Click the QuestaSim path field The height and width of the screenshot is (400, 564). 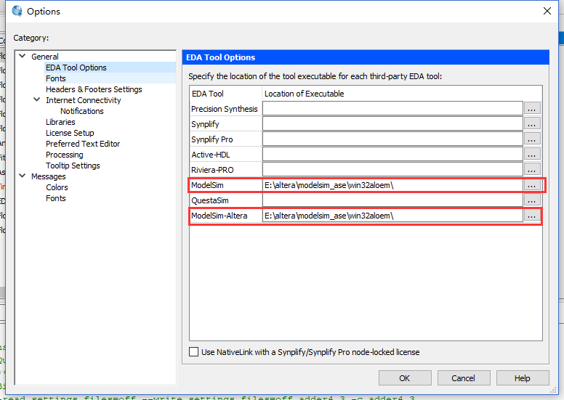coord(392,200)
